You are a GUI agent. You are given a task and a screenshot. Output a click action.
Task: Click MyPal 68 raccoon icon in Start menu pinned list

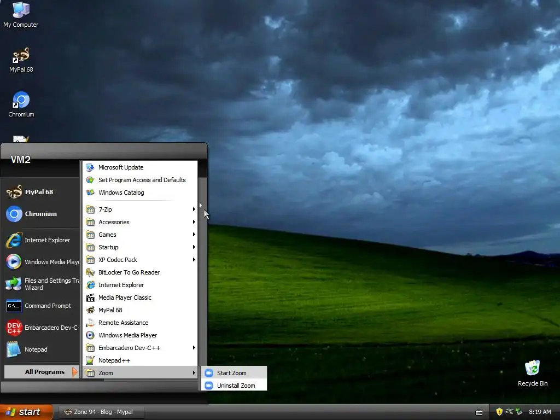tap(14, 192)
